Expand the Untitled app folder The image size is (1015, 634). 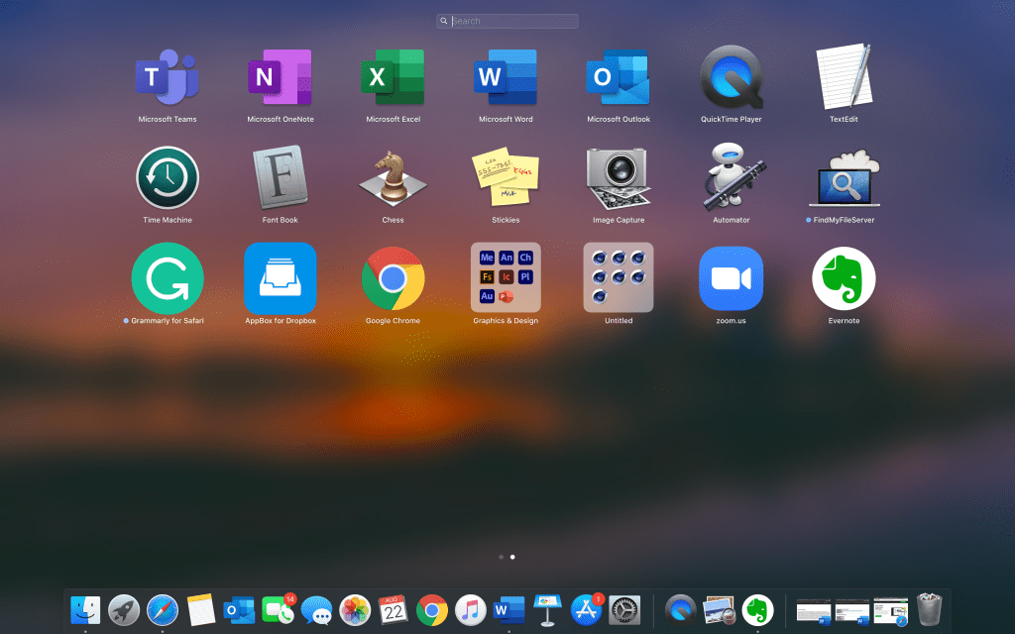tap(619, 278)
